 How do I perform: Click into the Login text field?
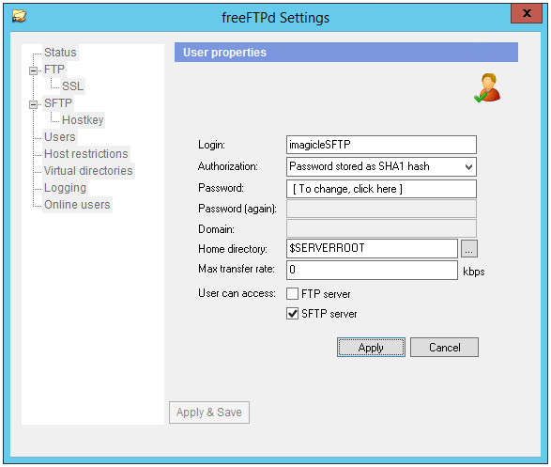point(381,145)
